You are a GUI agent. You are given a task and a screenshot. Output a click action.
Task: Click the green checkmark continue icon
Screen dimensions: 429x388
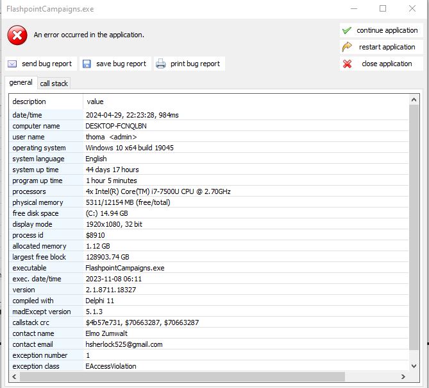point(347,30)
